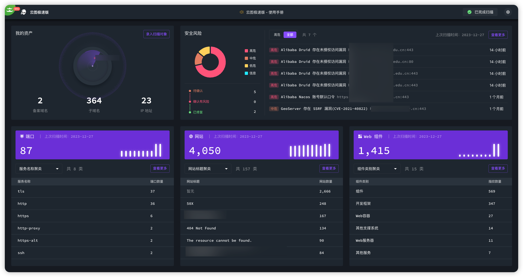The image size is (523, 277).
Task: Click the green scan-complete checkmark icon
Action: pos(469,12)
